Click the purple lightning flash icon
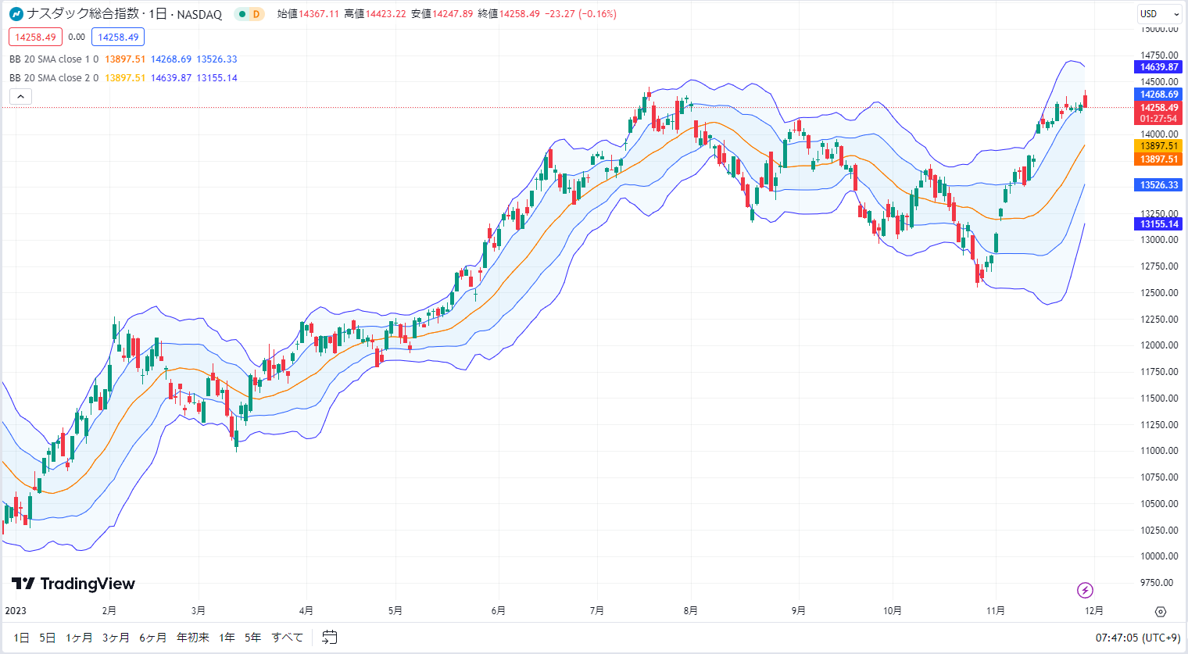The height and width of the screenshot is (654, 1188). [1085, 590]
